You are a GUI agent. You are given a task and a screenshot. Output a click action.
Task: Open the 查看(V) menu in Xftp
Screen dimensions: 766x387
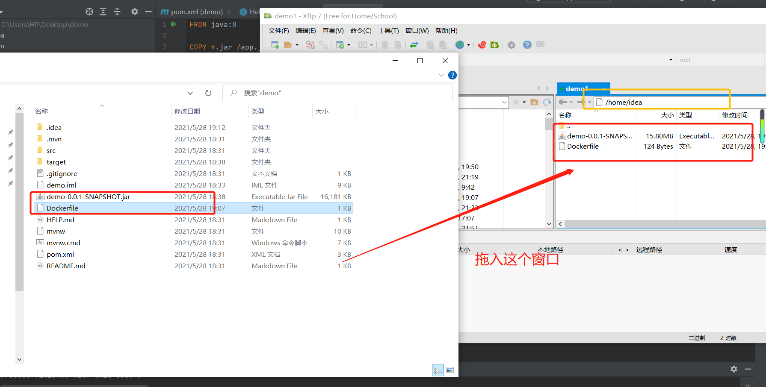tap(333, 31)
